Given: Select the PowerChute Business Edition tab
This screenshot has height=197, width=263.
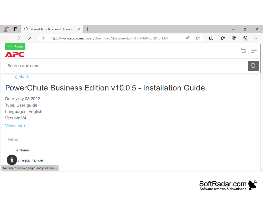Looking at the screenshot, I should pyautogui.click(x=52, y=29).
